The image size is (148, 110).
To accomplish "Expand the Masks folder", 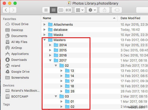I will pos(44,35).
